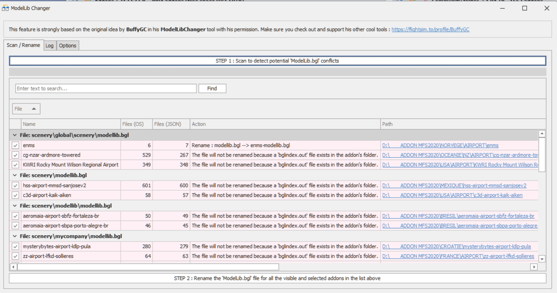Toggle the checkbox for the enms row
The height and width of the screenshot is (293, 557).
pyautogui.click(x=15, y=145)
